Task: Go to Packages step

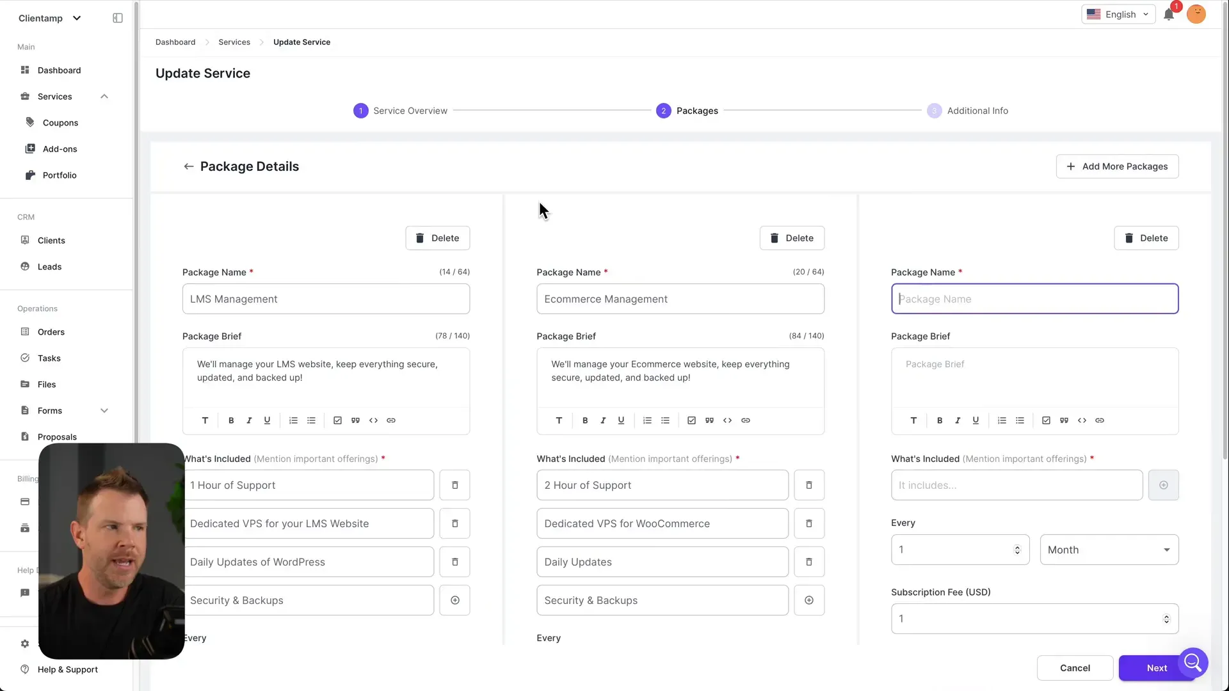Action: point(687,111)
